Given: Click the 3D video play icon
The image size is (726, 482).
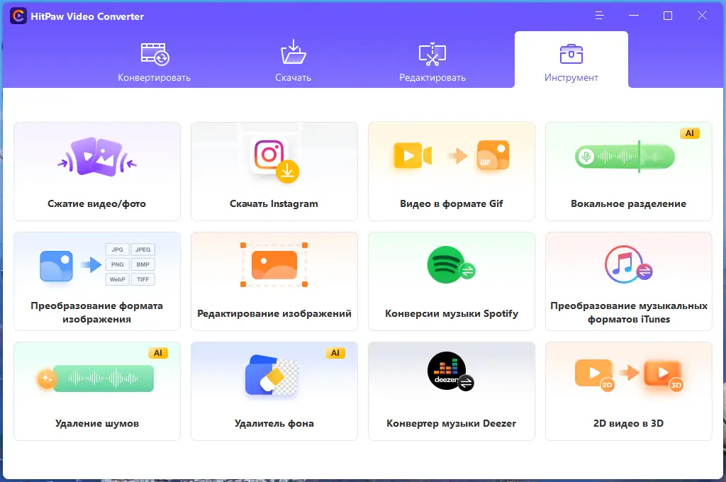Looking at the screenshot, I should pyautogui.click(x=664, y=374).
